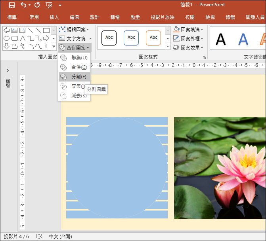Screen dimensions: 266x241
Task: Open the 投影片放映 tab
Action: tap(163, 17)
